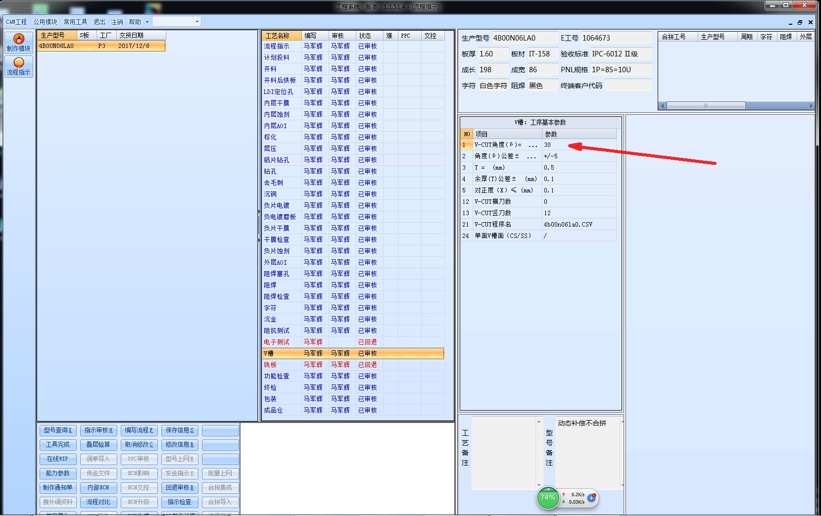The height and width of the screenshot is (516, 821).
Task: Click the 指示检查 button
Action: 180,502
